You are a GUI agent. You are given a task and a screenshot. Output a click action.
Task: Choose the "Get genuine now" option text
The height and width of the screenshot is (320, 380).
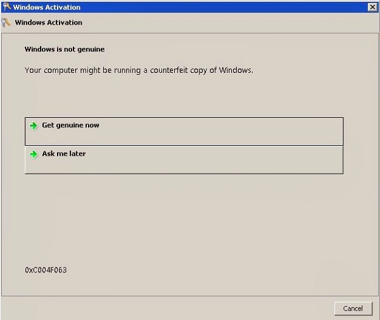click(70, 125)
